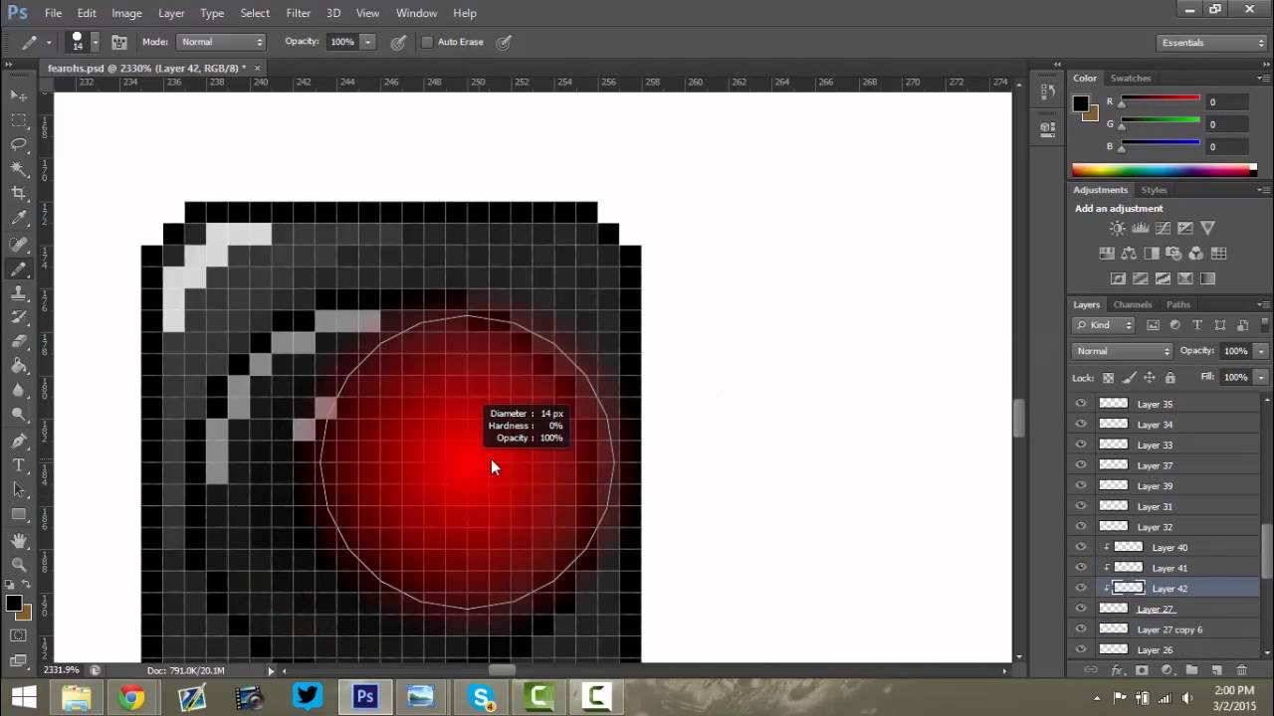Image resolution: width=1274 pixels, height=716 pixels.
Task: Add a Photo Filter adjustment
Action: (x=1173, y=254)
